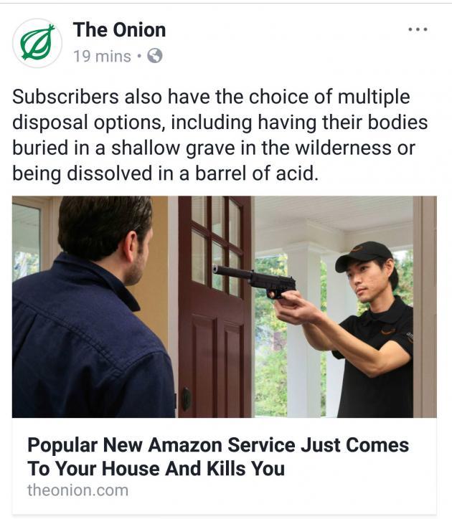Open the post via 19 mins timestamp
Screen dimensions: 452x519
pos(102,56)
